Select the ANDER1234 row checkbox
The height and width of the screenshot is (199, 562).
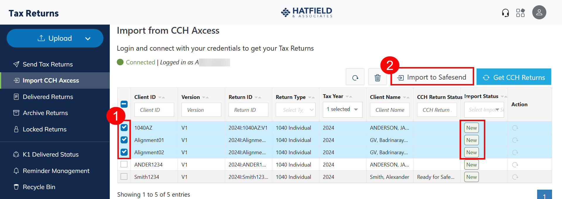point(124,164)
